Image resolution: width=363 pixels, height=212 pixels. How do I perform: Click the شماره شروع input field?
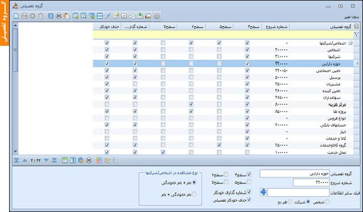(x=311, y=183)
